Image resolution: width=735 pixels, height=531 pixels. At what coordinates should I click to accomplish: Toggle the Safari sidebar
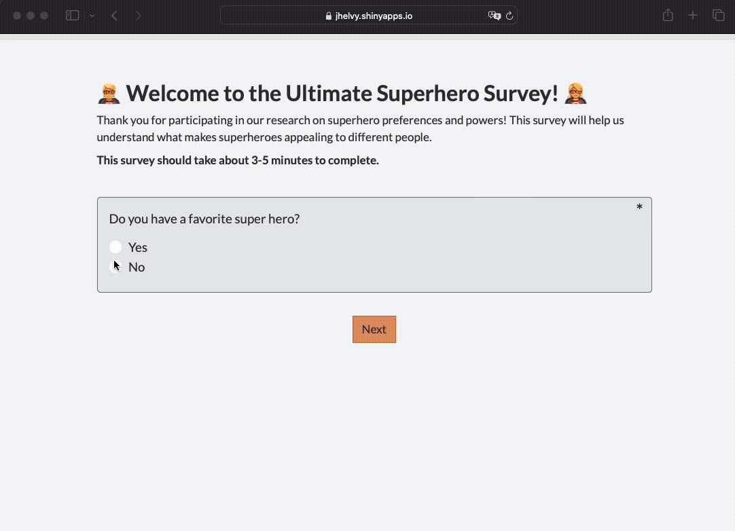click(x=72, y=16)
